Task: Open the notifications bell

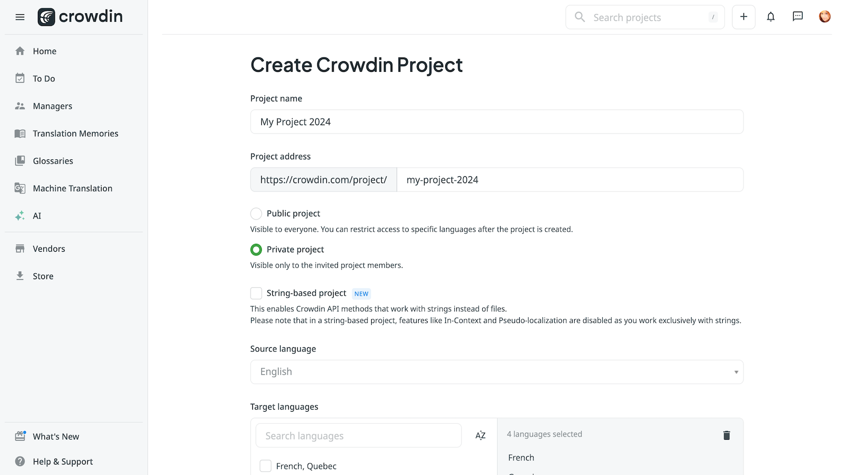Action: (771, 17)
